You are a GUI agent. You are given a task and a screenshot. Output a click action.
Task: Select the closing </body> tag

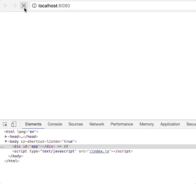point(16,156)
